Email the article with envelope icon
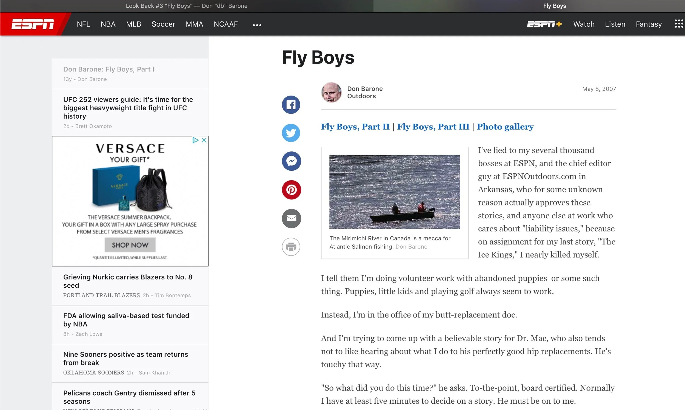 click(x=291, y=218)
